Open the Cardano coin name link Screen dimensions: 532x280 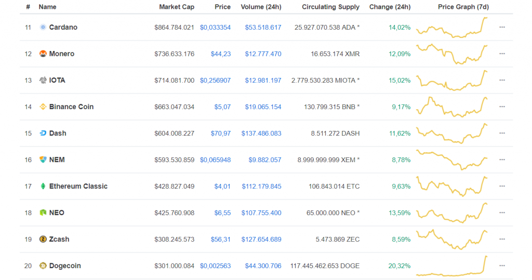point(63,27)
